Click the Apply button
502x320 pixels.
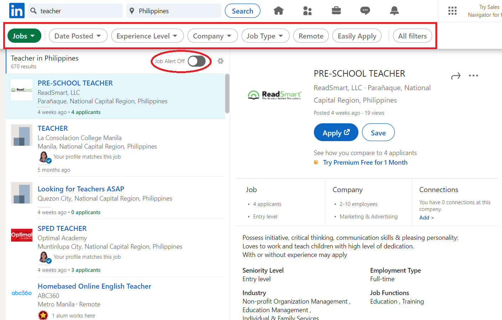[336, 133]
